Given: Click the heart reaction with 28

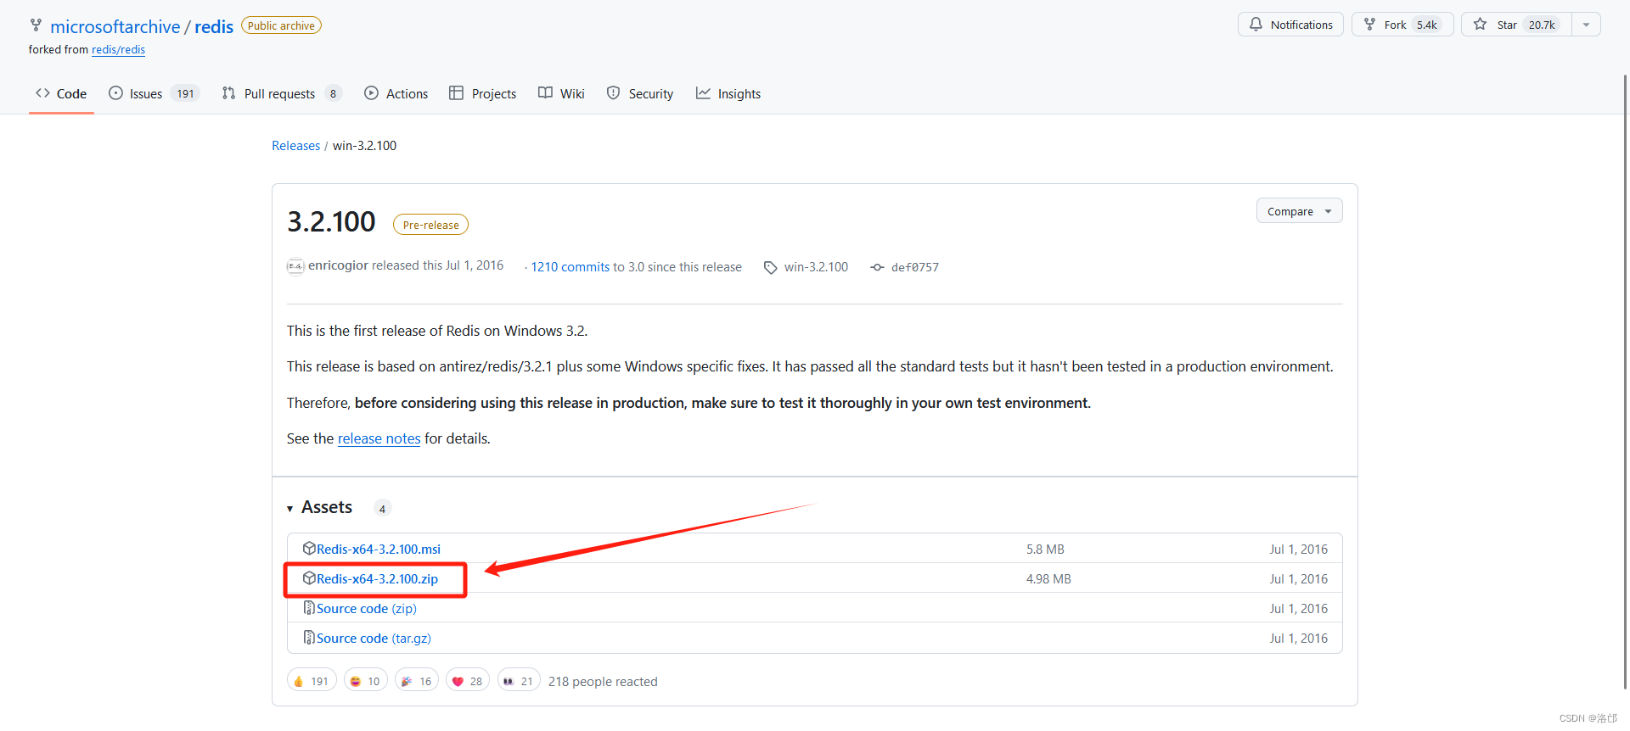Looking at the screenshot, I should tap(468, 681).
